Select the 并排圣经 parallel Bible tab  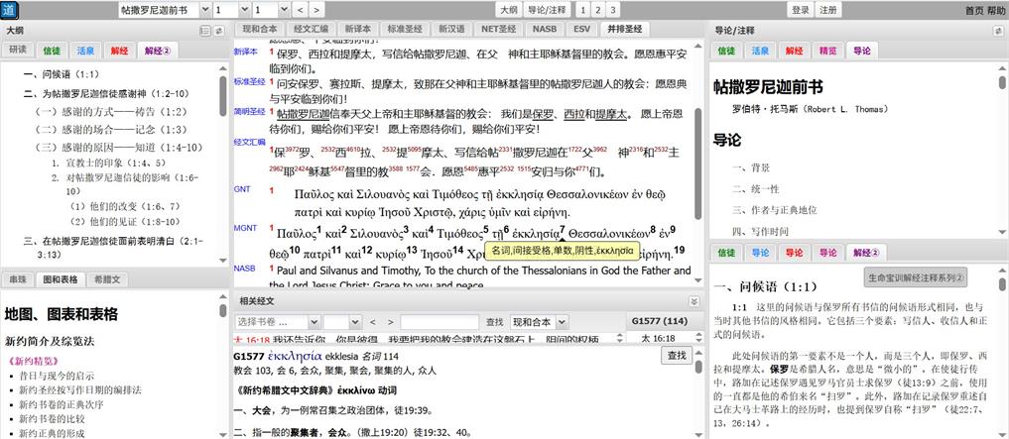(625, 29)
